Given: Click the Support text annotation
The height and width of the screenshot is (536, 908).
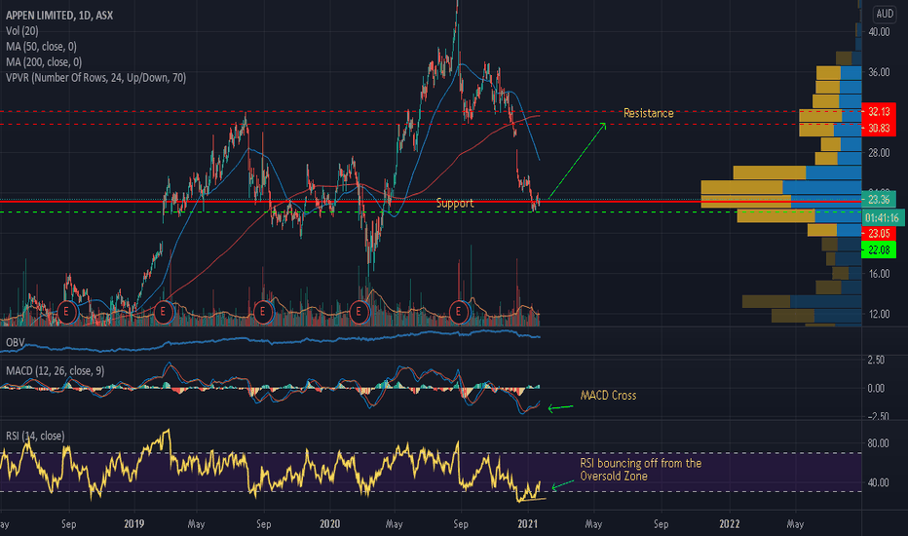Looking at the screenshot, I should tap(455, 204).
